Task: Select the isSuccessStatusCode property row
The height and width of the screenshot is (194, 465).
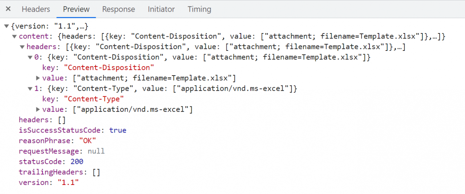Action: click(x=73, y=130)
